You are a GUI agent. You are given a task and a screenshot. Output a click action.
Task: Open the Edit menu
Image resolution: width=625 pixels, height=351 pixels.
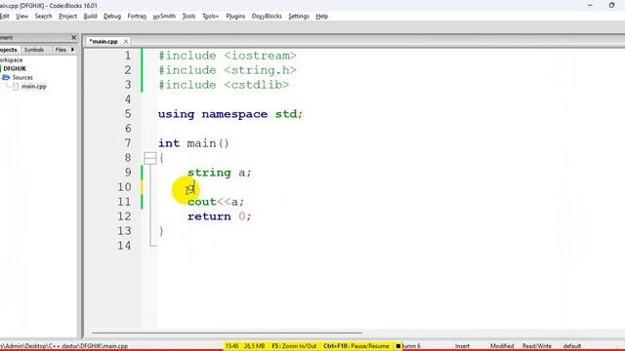tap(4, 17)
